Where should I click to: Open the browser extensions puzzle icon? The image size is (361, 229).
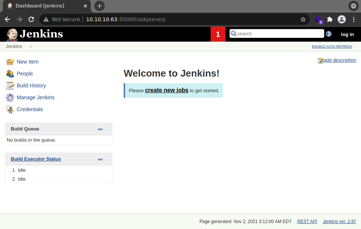[x=330, y=19]
